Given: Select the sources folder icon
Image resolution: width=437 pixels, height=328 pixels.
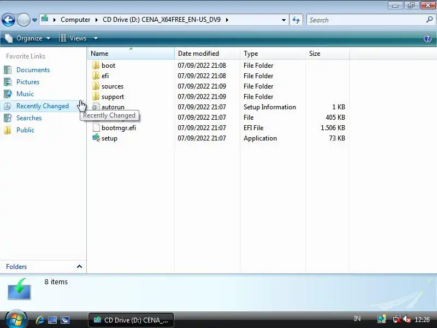Looking at the screenshot, I should 96,86.
